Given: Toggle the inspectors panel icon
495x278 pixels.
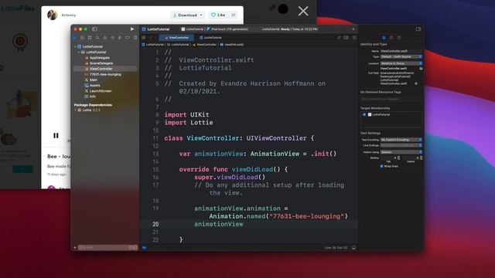Looking at the screenshot, I should [418, 29].
